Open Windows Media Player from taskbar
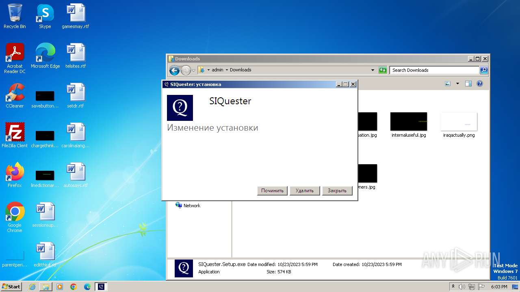 point(60,287)
